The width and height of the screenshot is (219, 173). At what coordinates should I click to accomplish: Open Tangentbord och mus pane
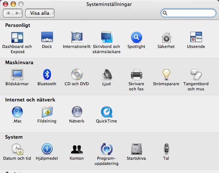196,74
